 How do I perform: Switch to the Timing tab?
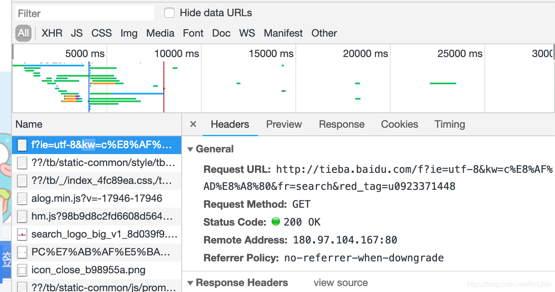pos(450,124)
